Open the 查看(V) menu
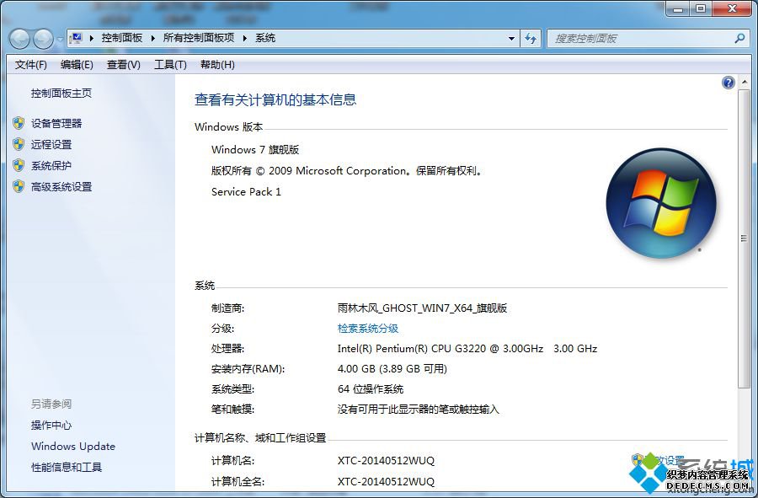Viewport: 758px width, 498px height. coord(123,65)
